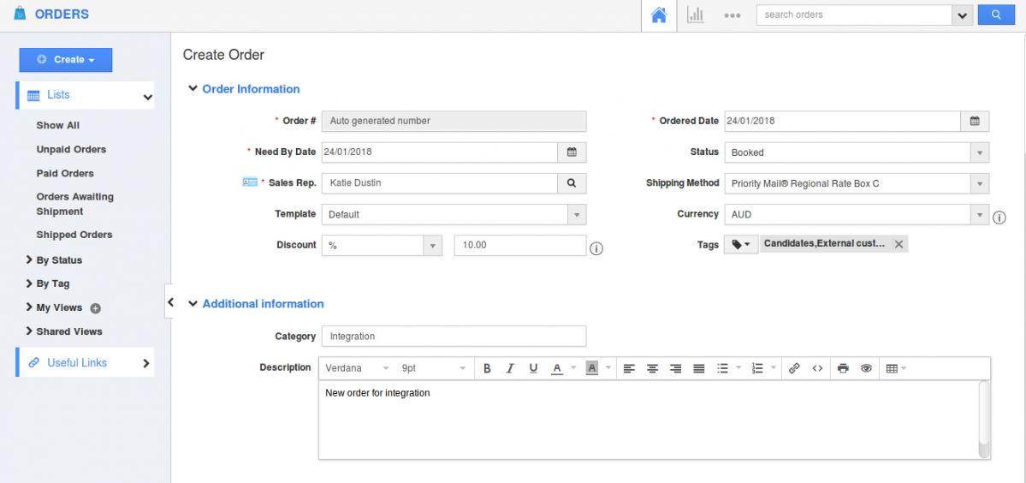The height and width of the screenshot is (483, 1026).
Task: Select Unpaid Orders list
Action: [x=71, y=149]
